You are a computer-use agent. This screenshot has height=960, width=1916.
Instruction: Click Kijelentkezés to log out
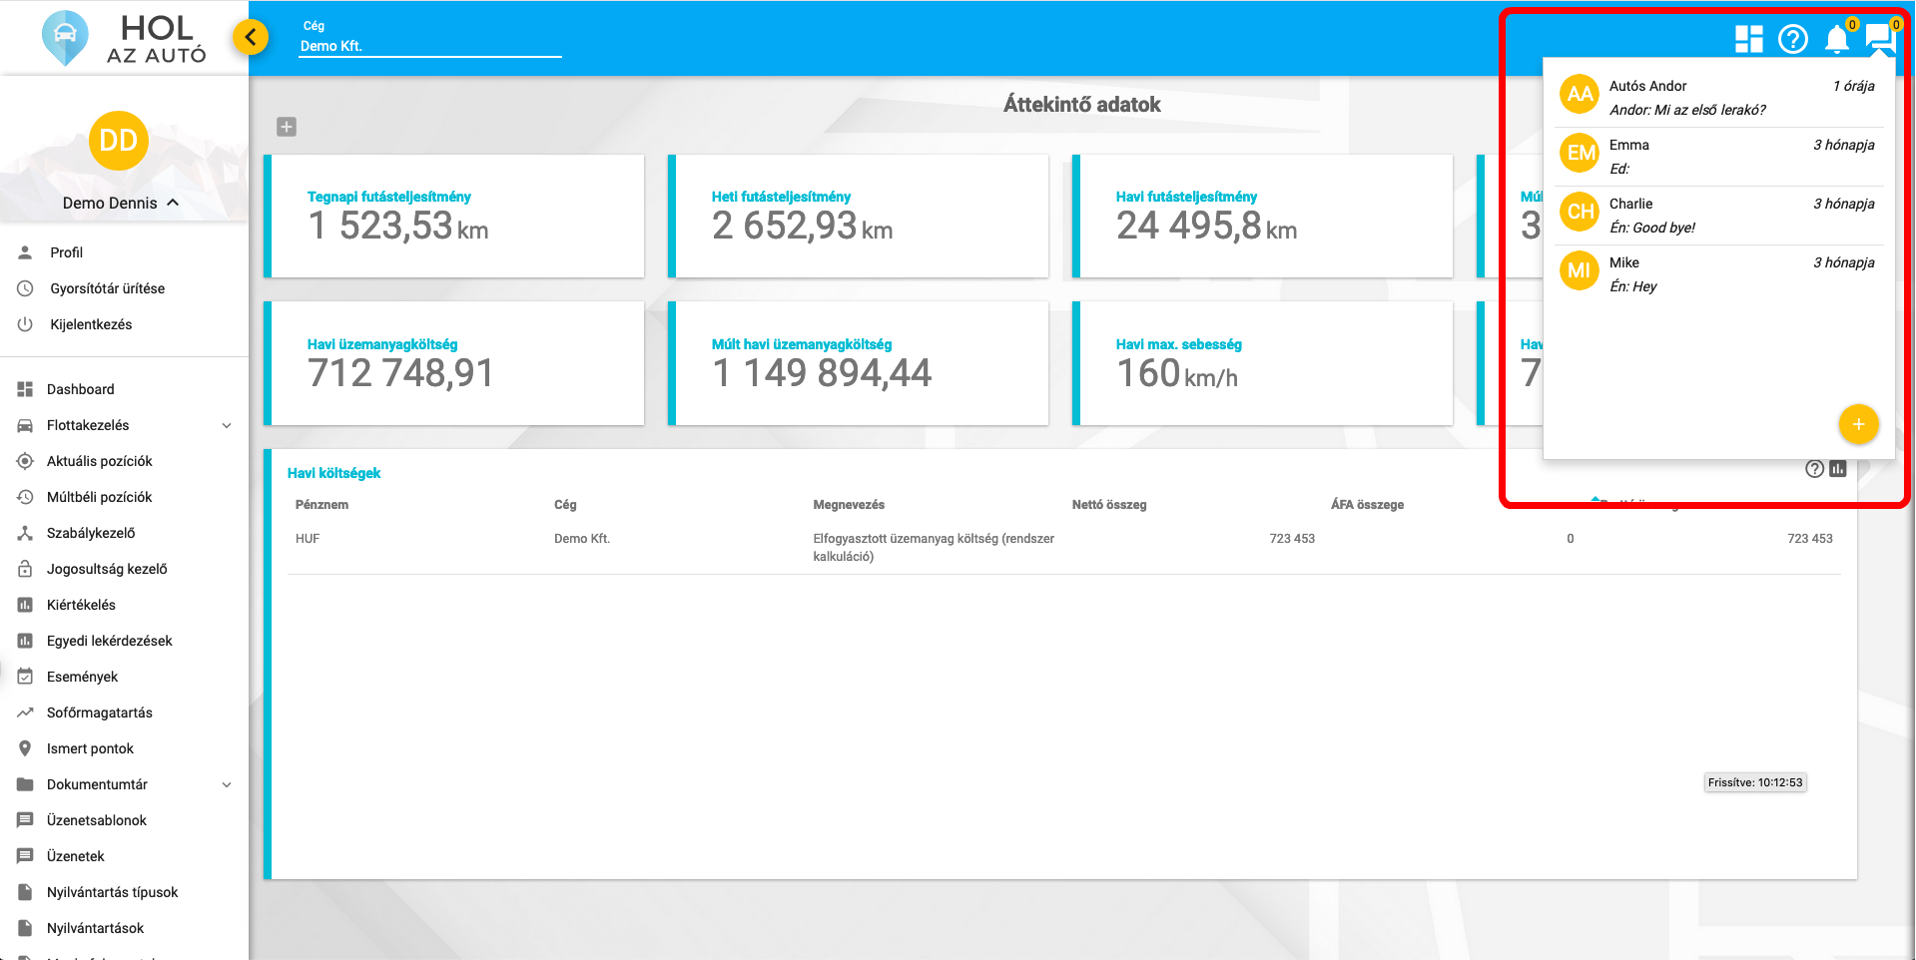click(x=91, y=324)
